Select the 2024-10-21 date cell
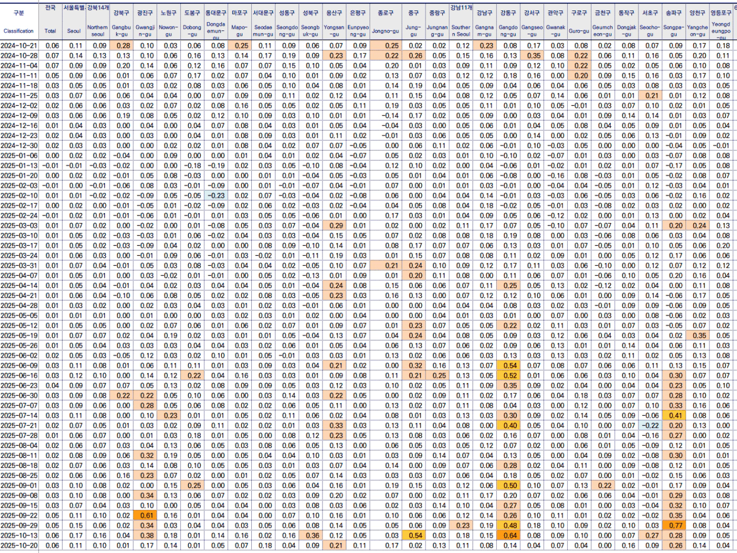The image size is (737, 553). [x=19, y=46]
